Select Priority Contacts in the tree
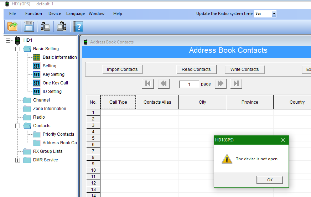Viewport: 311px width, 197px height. coord(58,134)
